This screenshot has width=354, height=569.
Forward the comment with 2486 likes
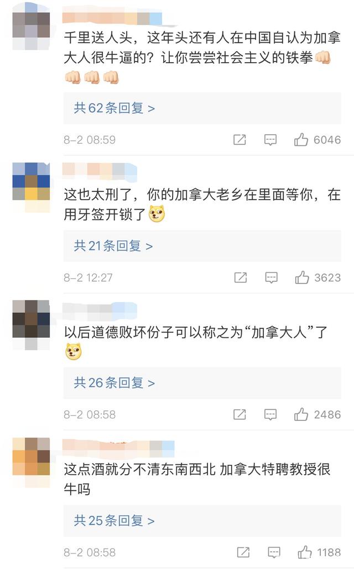[240, 414]
